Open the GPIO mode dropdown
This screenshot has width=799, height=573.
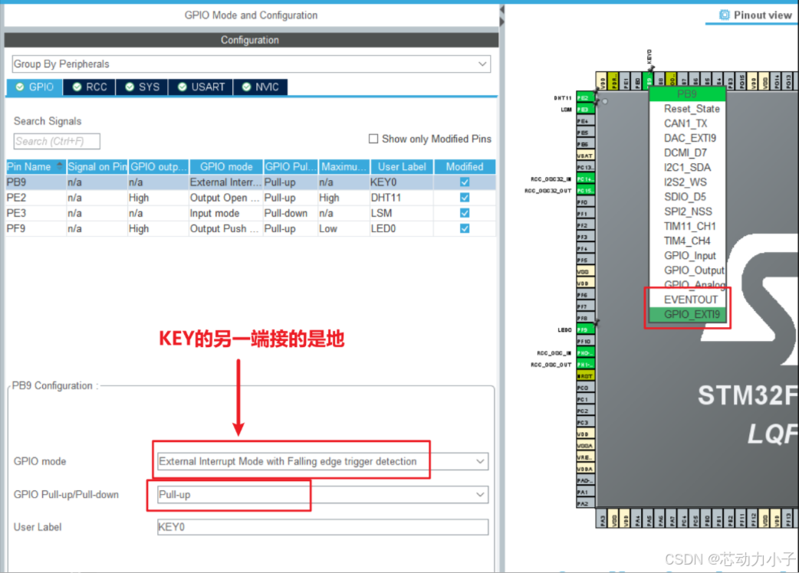pyautogui.click(x=323, y=462)
